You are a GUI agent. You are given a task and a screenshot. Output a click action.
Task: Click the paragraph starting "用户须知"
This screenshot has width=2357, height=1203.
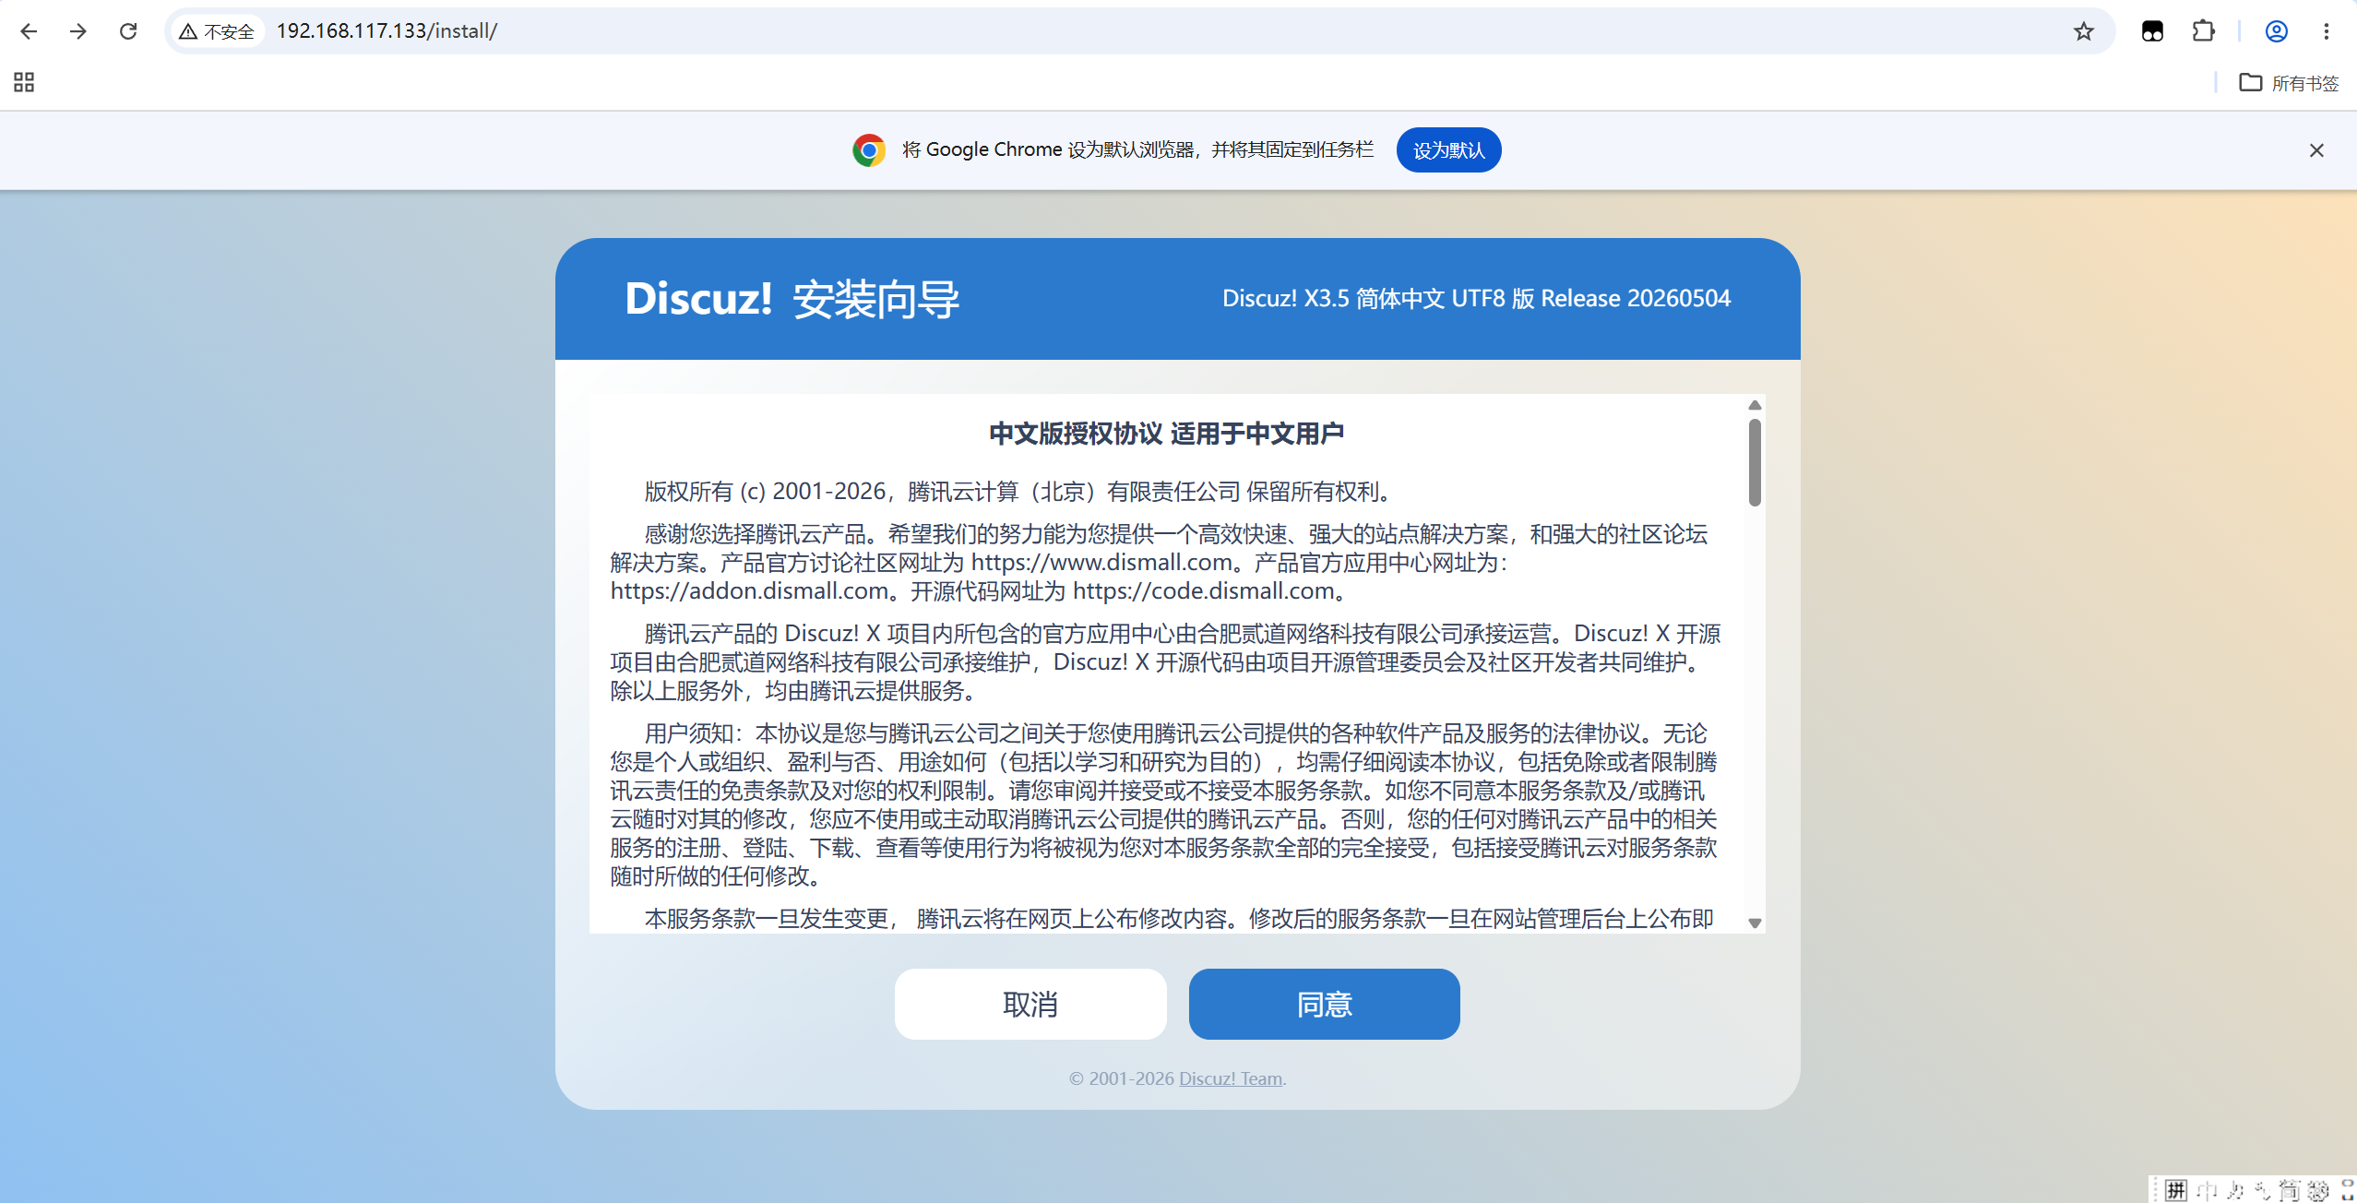pyautogui.click(x=1163, y=804)
